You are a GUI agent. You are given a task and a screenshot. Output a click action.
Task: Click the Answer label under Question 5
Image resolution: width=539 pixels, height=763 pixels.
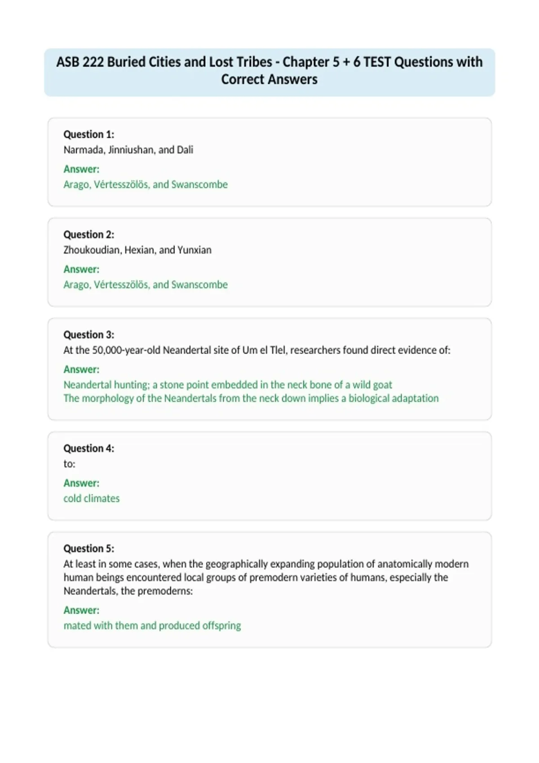[81, 610]
